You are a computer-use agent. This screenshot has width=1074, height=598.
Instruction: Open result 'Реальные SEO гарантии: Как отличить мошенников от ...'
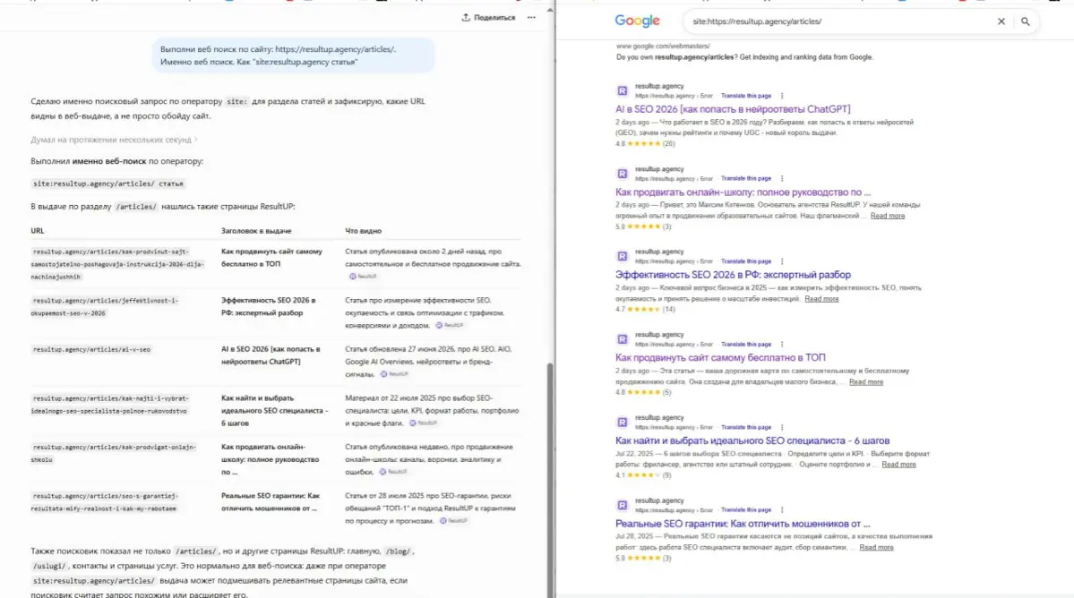click(x=743, y=524)
